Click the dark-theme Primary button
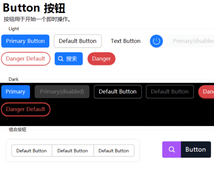 (15, 92)
